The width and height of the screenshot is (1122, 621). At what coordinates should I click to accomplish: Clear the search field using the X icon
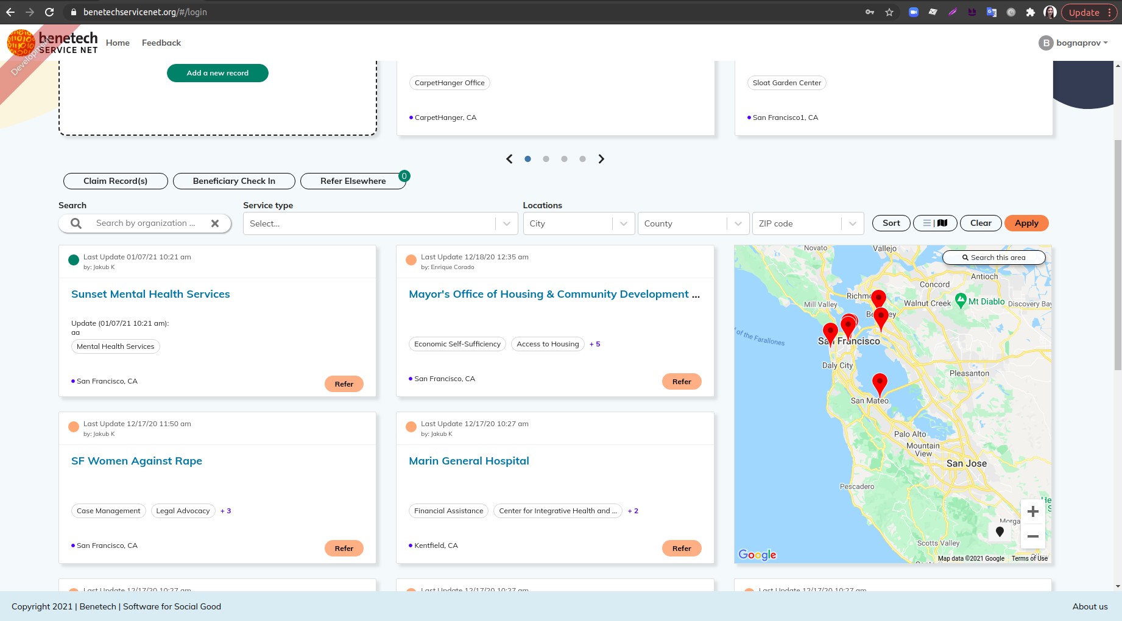(x=215, y=223)
